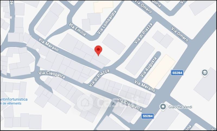Viewport: 217px width, 131px height.
Task: Click the SS284 shield below Via Cleopatra
Action: [x=148, y=116]
